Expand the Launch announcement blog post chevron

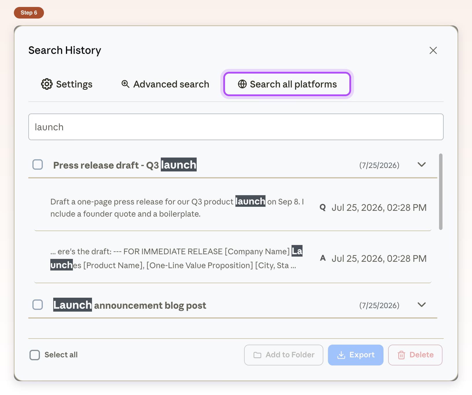(x=422, y=305)
